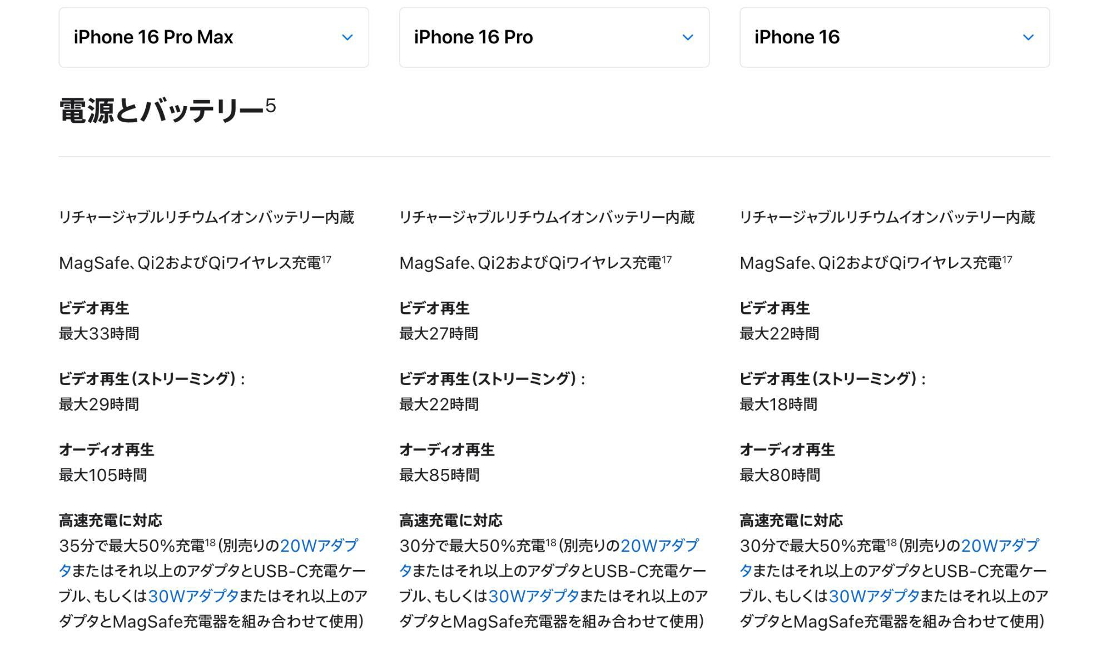Click the chevron icon on iPhone 16 Pro
Image resolution: width=1112 pixels, height=670 pixels.
click(x=687, y=37)
